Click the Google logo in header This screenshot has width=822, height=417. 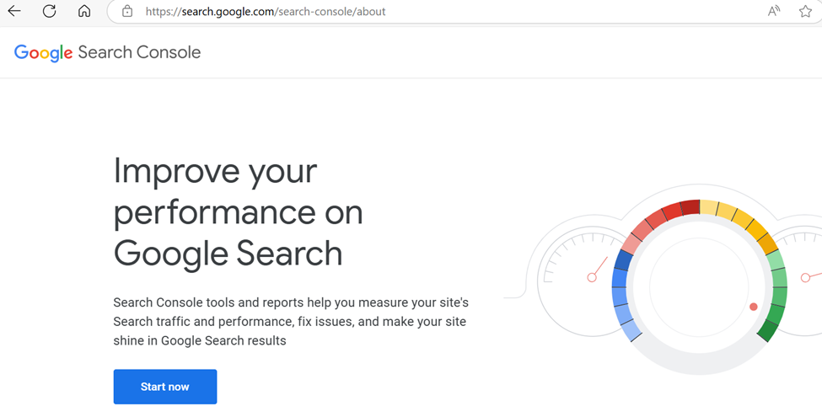[x=44, y=53]
